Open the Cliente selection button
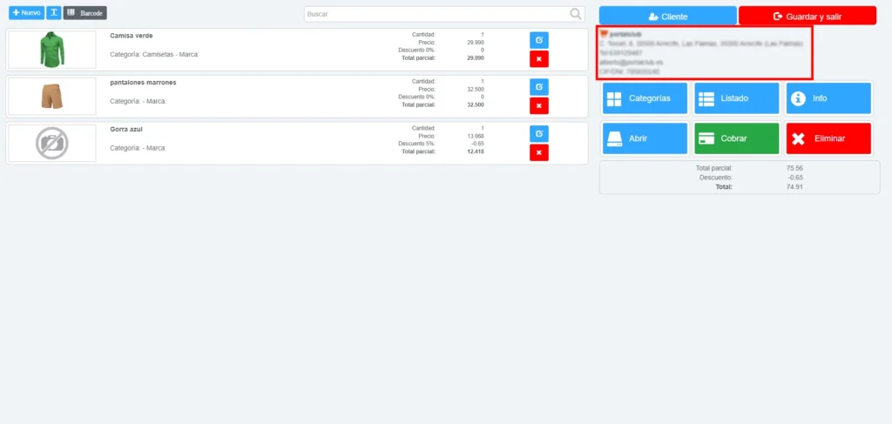This screenshot has height=424, width=892. [x=668, y=17]
